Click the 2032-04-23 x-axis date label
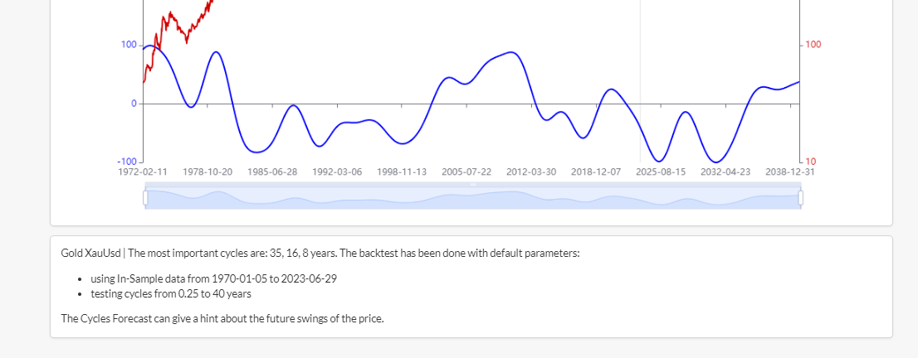Viewport: 918px width, 358px height. pyautogui.click(x=725, y=172)
